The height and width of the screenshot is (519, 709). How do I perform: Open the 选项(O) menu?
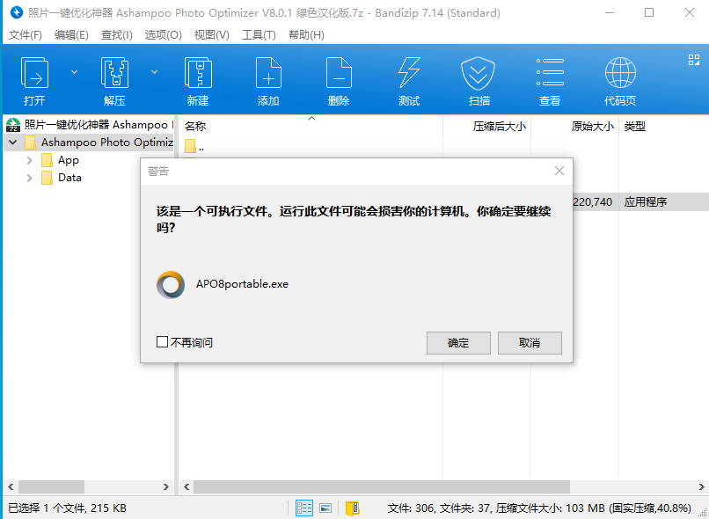pos(164,35)
